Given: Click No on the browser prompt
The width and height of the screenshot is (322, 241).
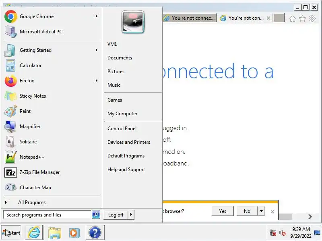Looking at the screenshot, I should click(x=247, y=211).
